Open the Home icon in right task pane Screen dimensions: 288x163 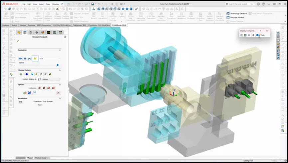[278, 33]
